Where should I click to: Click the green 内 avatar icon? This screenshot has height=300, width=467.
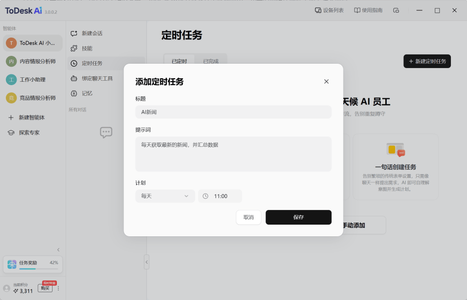[x=11, y=61]
